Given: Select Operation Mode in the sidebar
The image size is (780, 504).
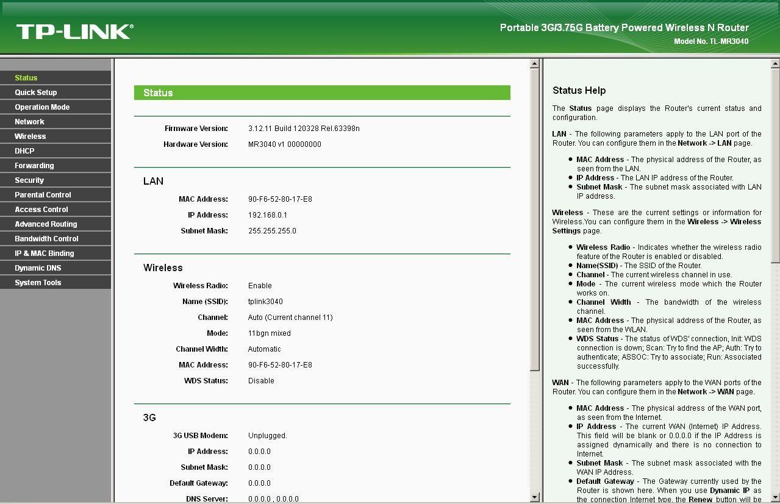Looking at the screenshot, I should tap(42, 107).
